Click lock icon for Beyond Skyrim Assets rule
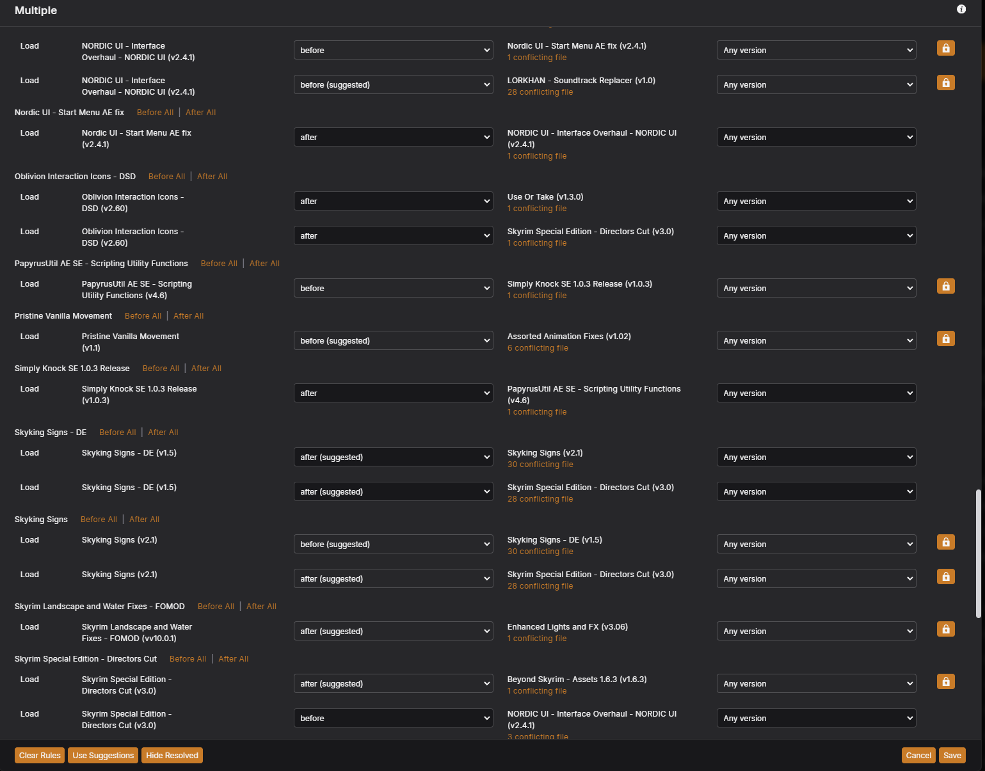Image resolution: width=985 pixels, height=771 pixels. [945, 682]
